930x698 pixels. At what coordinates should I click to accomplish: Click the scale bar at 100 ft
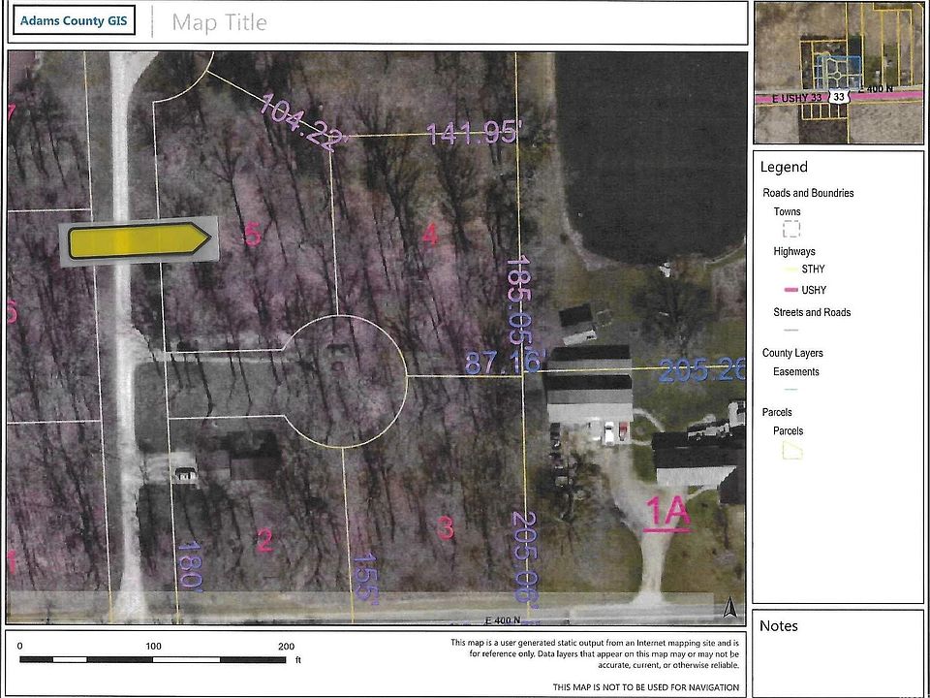pyautogui.click(x=153, y=659)
